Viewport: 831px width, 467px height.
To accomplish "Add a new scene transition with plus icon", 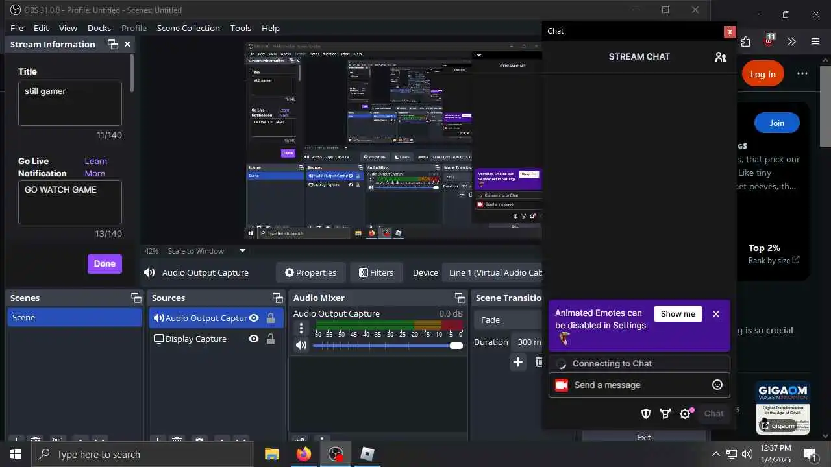I will pyautogui.click(x=517, y=362).
